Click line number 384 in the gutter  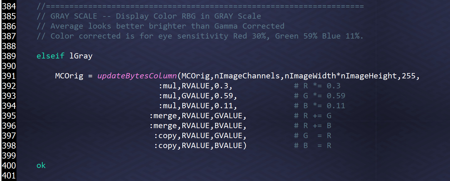[x=9, y=6]
